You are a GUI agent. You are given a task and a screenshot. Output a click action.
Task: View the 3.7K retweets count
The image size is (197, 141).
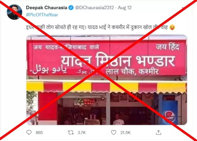coord(82,133)
